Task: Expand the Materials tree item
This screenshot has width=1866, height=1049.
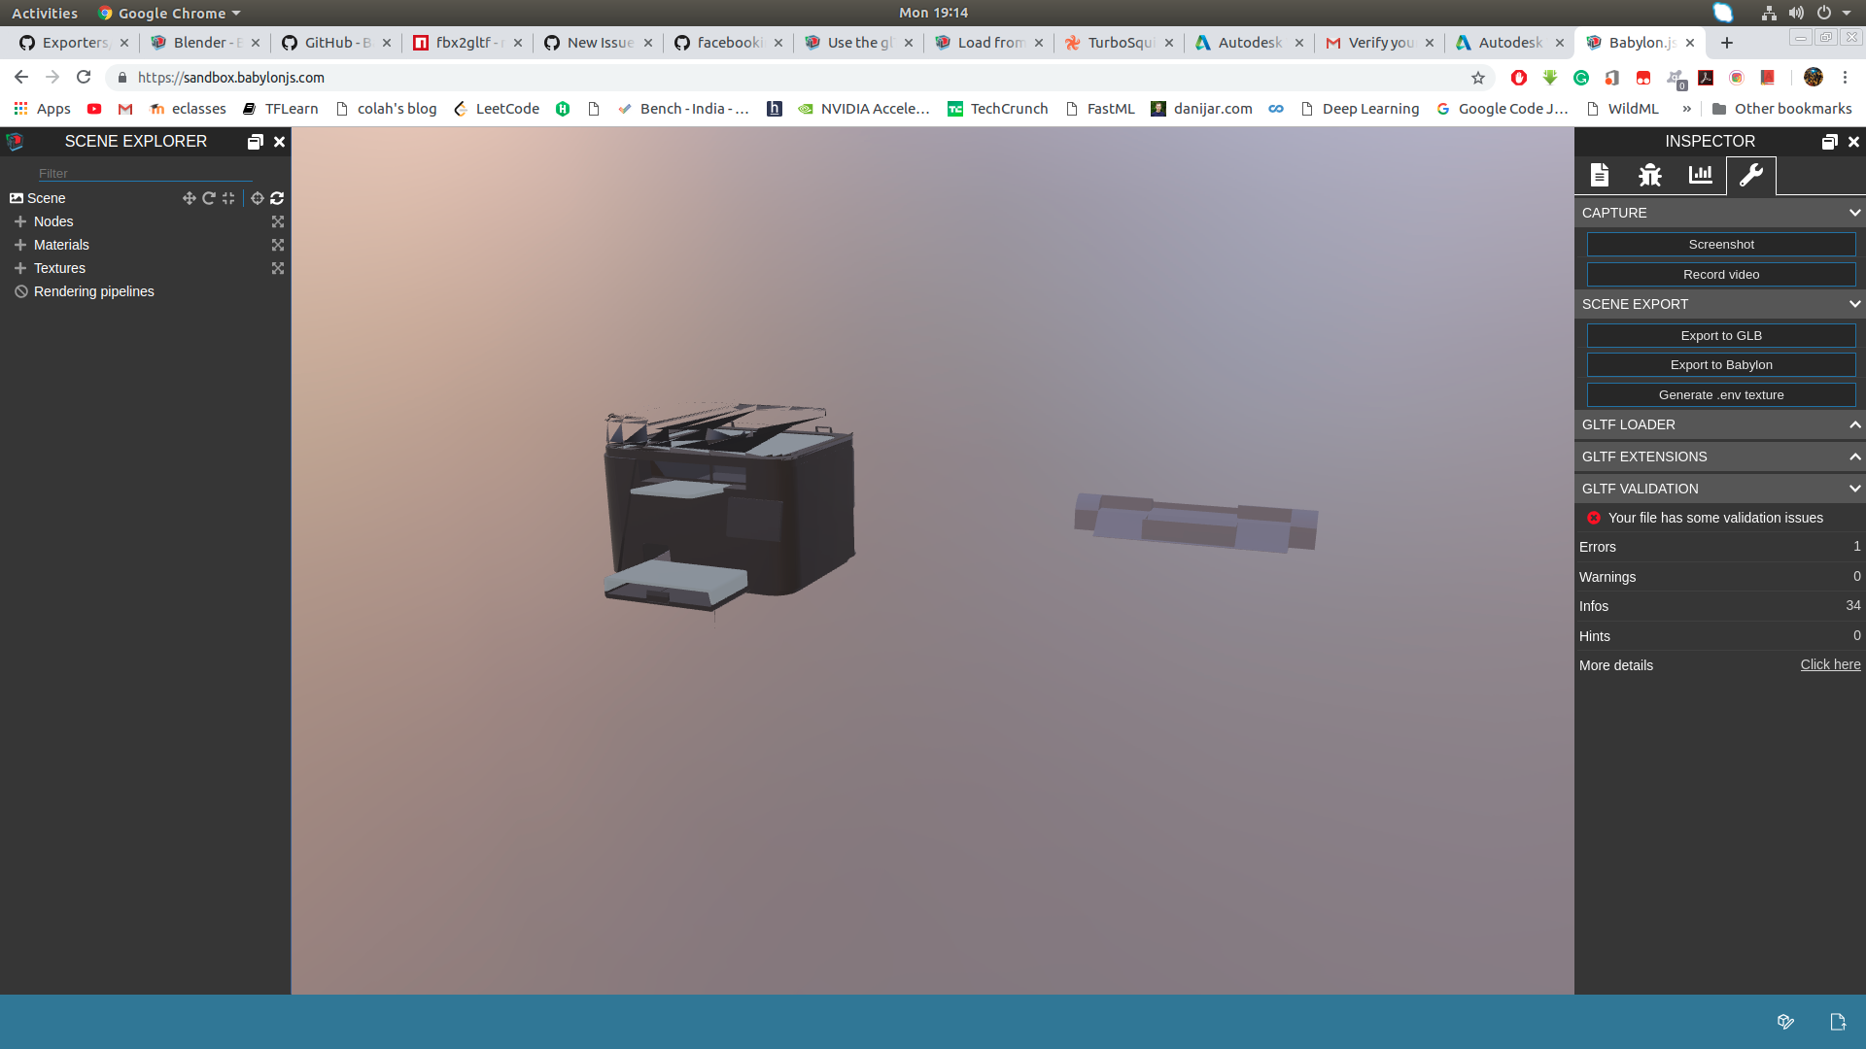Action: [21, 245]
